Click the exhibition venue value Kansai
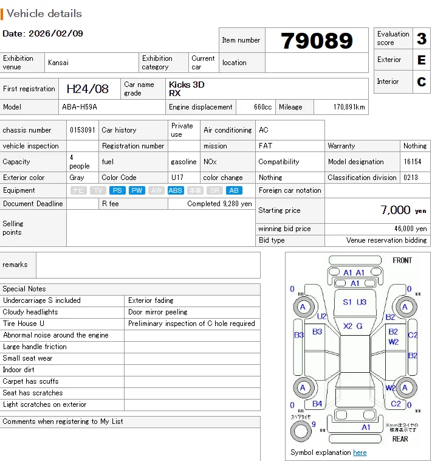The width and height of the screenshot is (432, 461). pos(58,63)
